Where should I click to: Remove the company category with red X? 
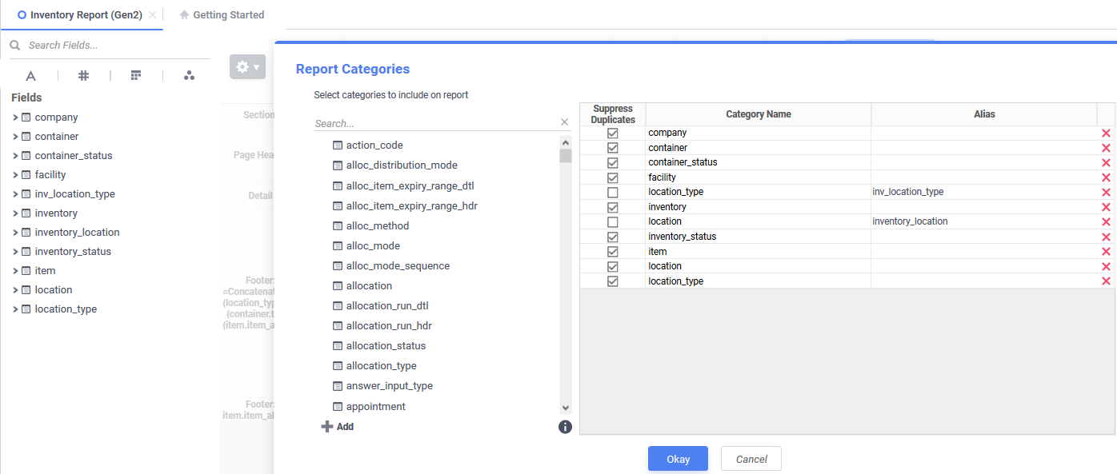pyautogui.click(x=1106, y=133)
